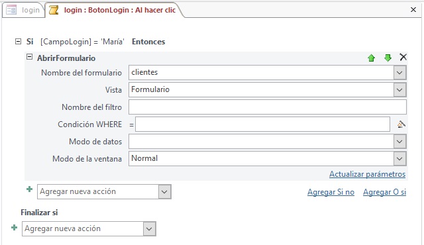Screen dimensions: 424x245
Task: Click the green plus inside the Si block
Action: pyautogui.click(x=29, y=189)
